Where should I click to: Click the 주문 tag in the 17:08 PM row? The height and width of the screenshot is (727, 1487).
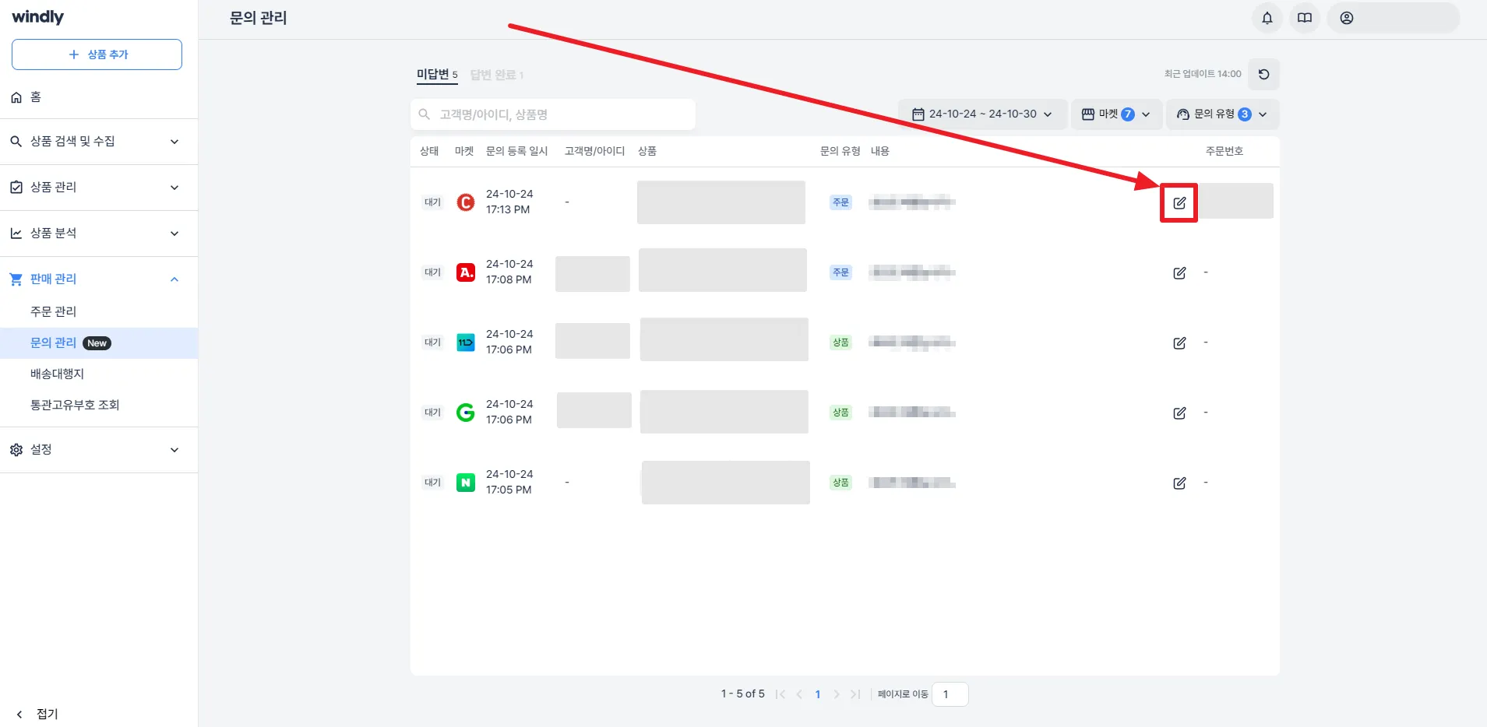(x=840, y=272)
